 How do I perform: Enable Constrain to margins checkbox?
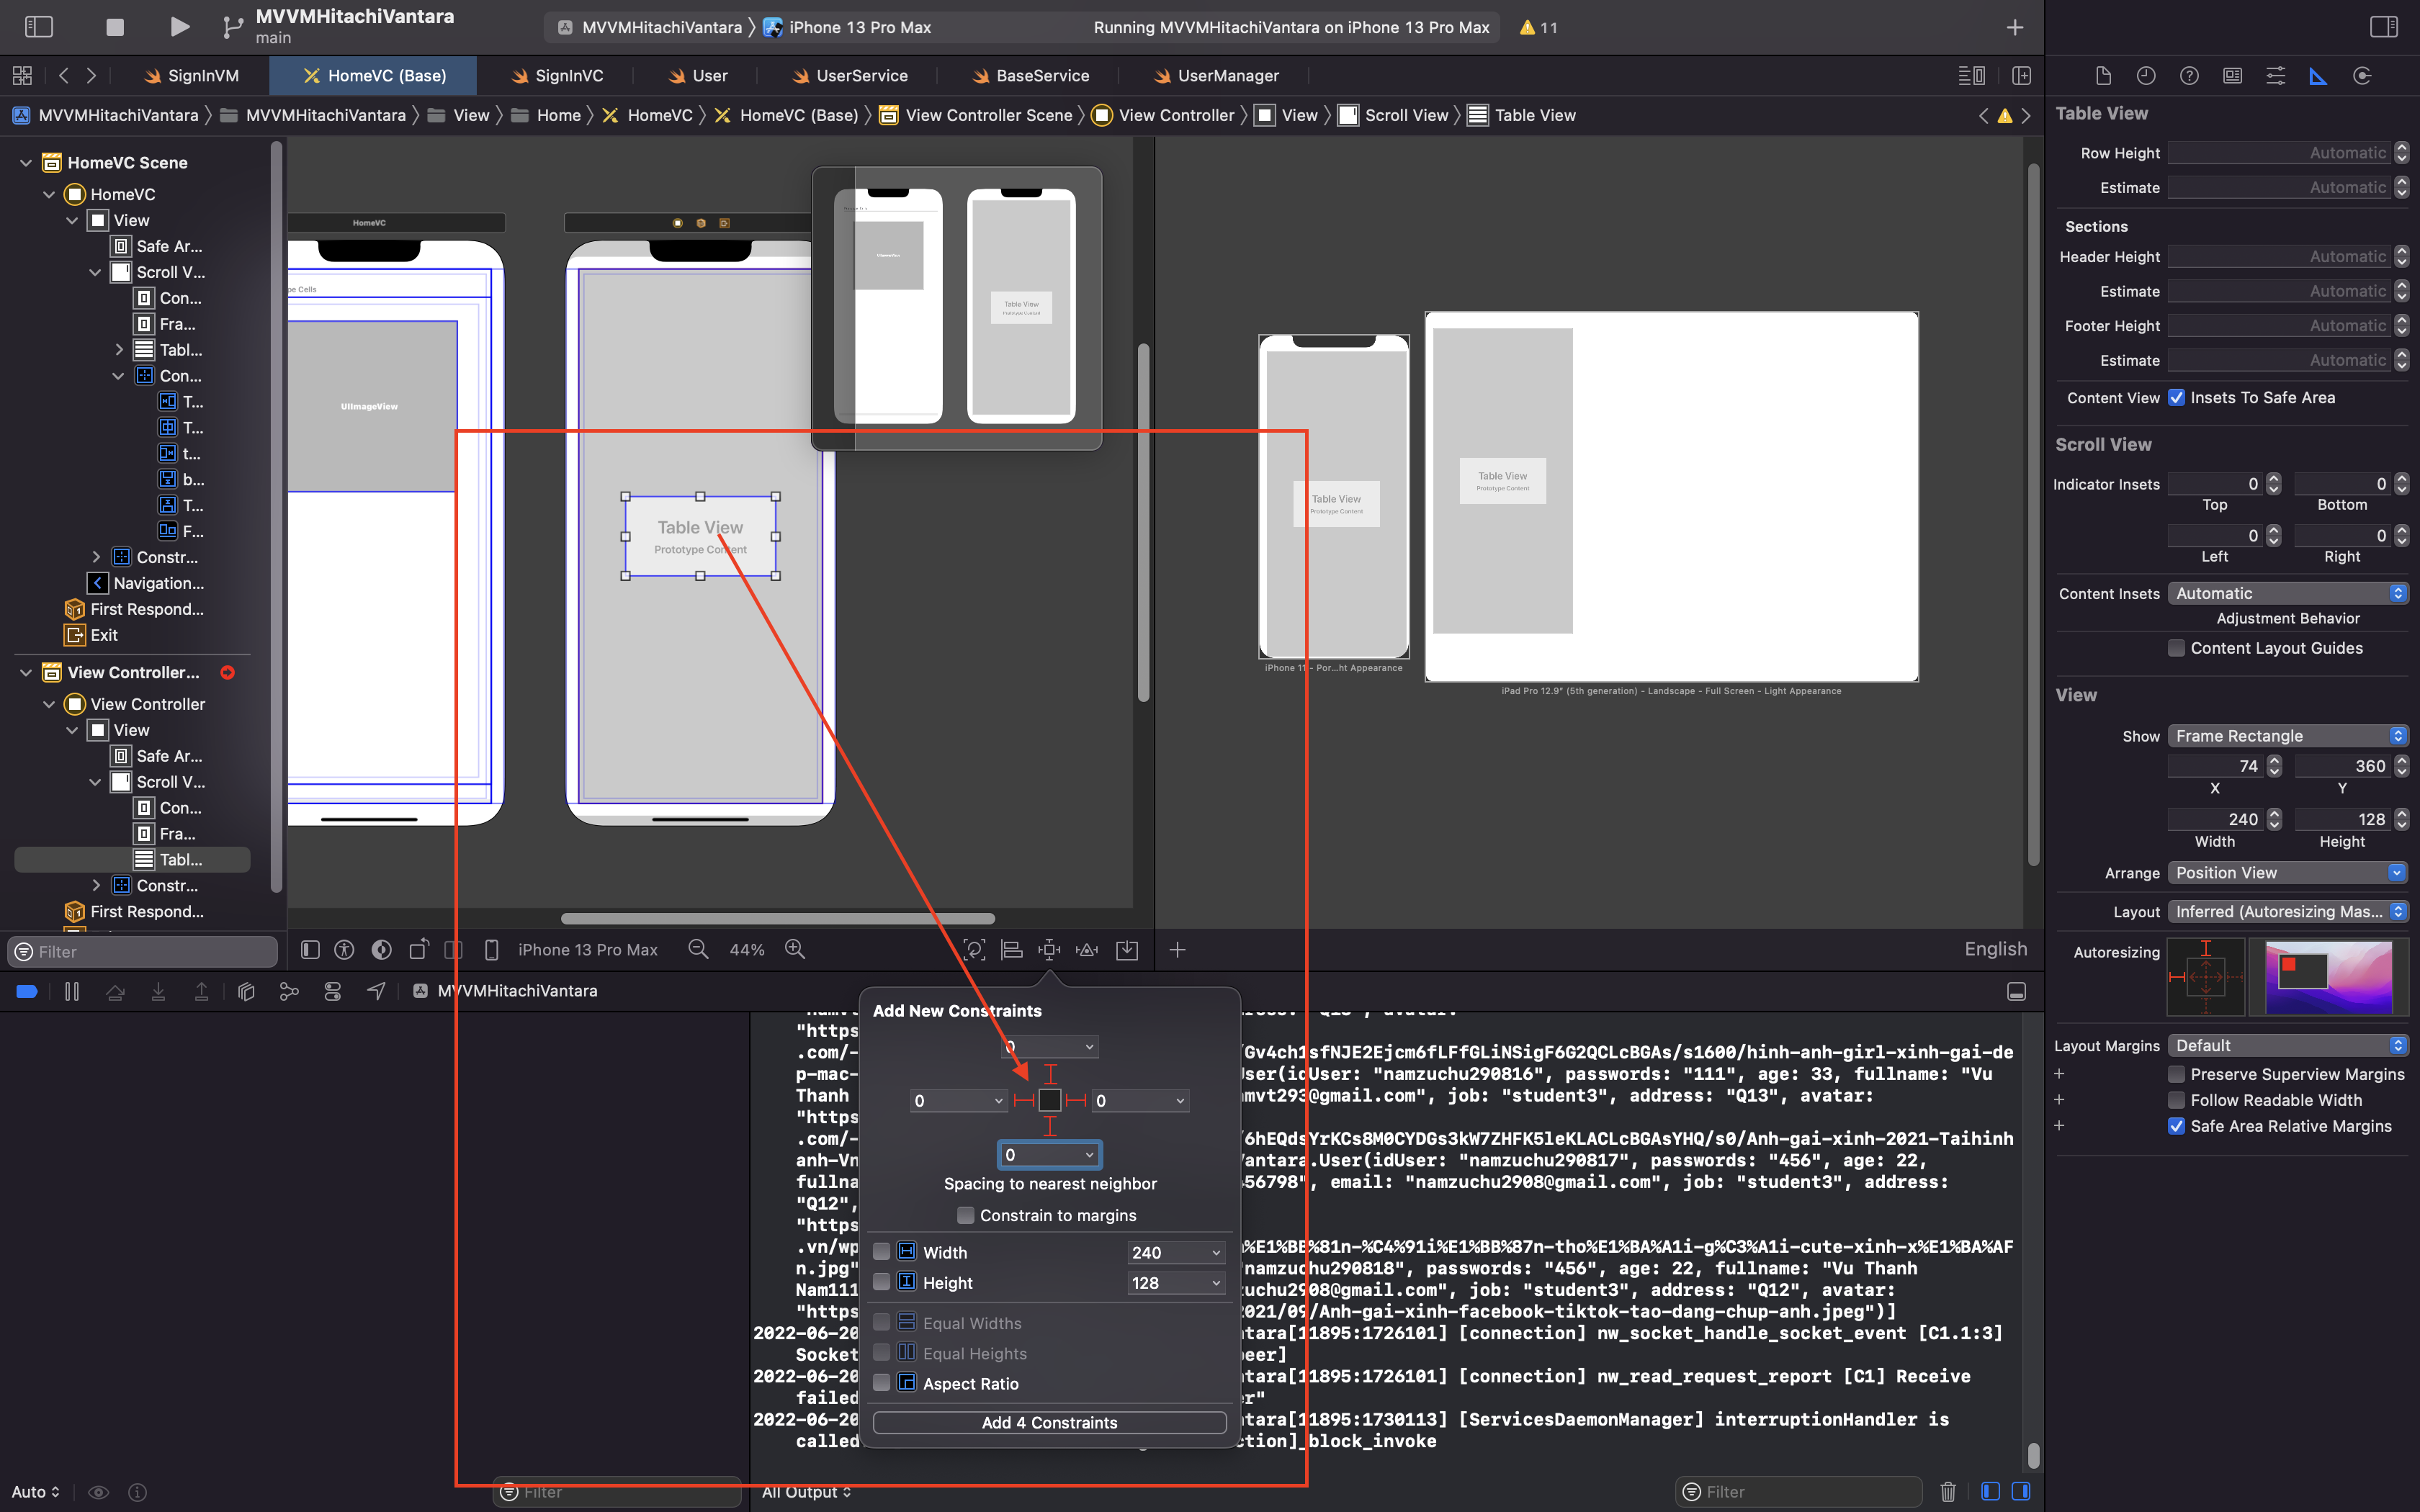[x=965, y=1215]
